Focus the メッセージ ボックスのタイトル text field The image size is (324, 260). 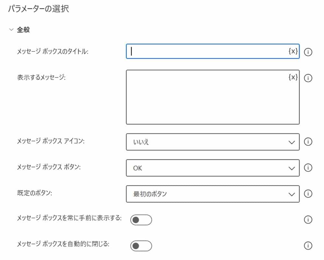click(x=207, y=51)
